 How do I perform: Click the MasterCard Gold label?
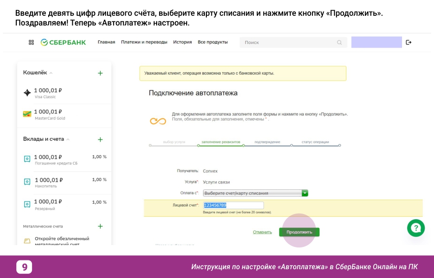coord(50,118)
